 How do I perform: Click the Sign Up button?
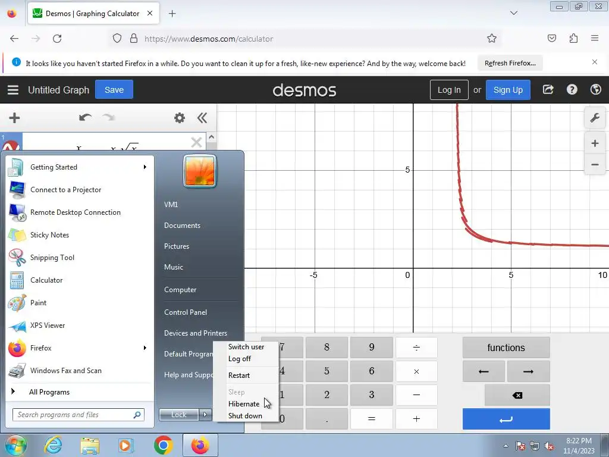(x=508, y=90)
